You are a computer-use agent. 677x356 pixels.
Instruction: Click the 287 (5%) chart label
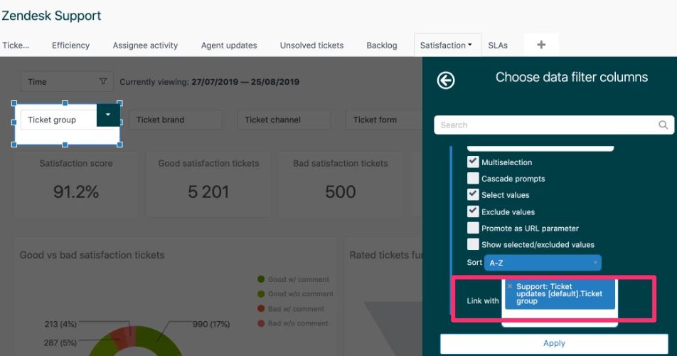pos(60,342)
